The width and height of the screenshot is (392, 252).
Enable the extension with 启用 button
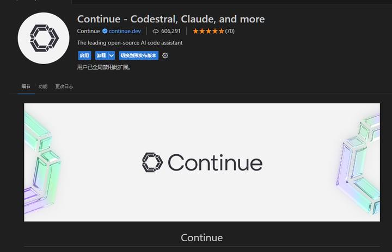[x=84, y=55]
